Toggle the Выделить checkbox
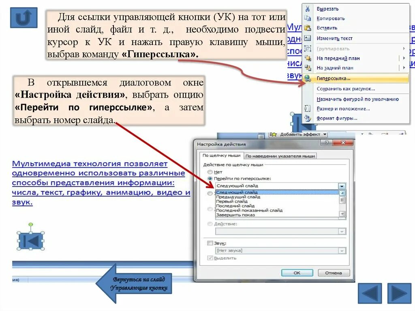 click(x=210, y=258)
